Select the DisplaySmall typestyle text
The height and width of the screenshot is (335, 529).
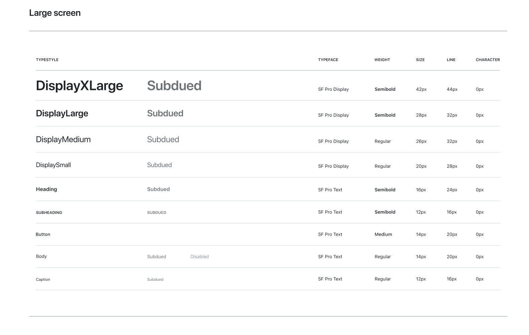coord(54,165)
